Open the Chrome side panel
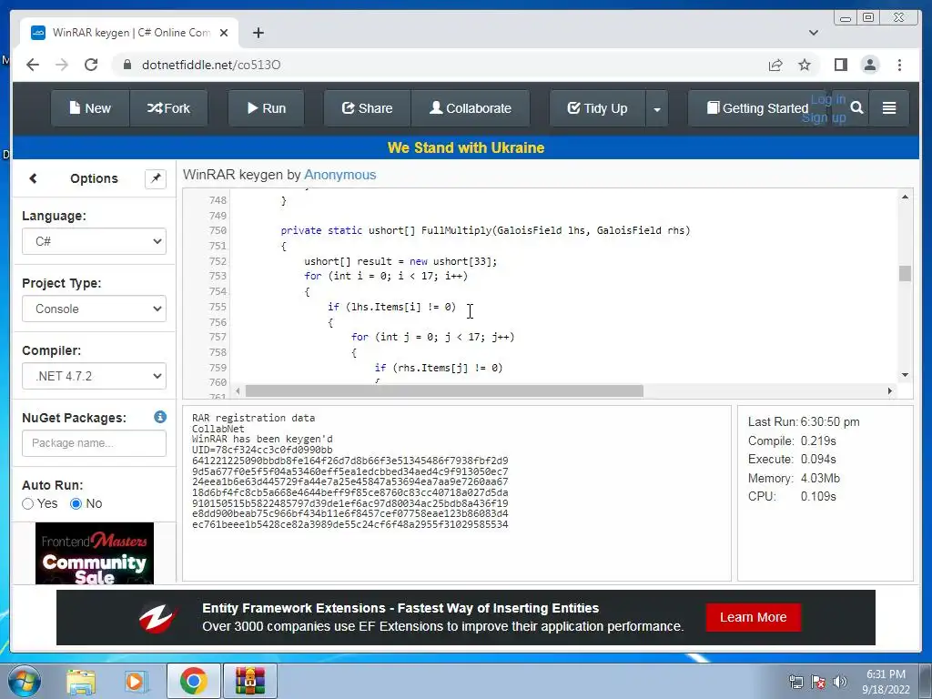932x699 pixels. click(840, 65)
